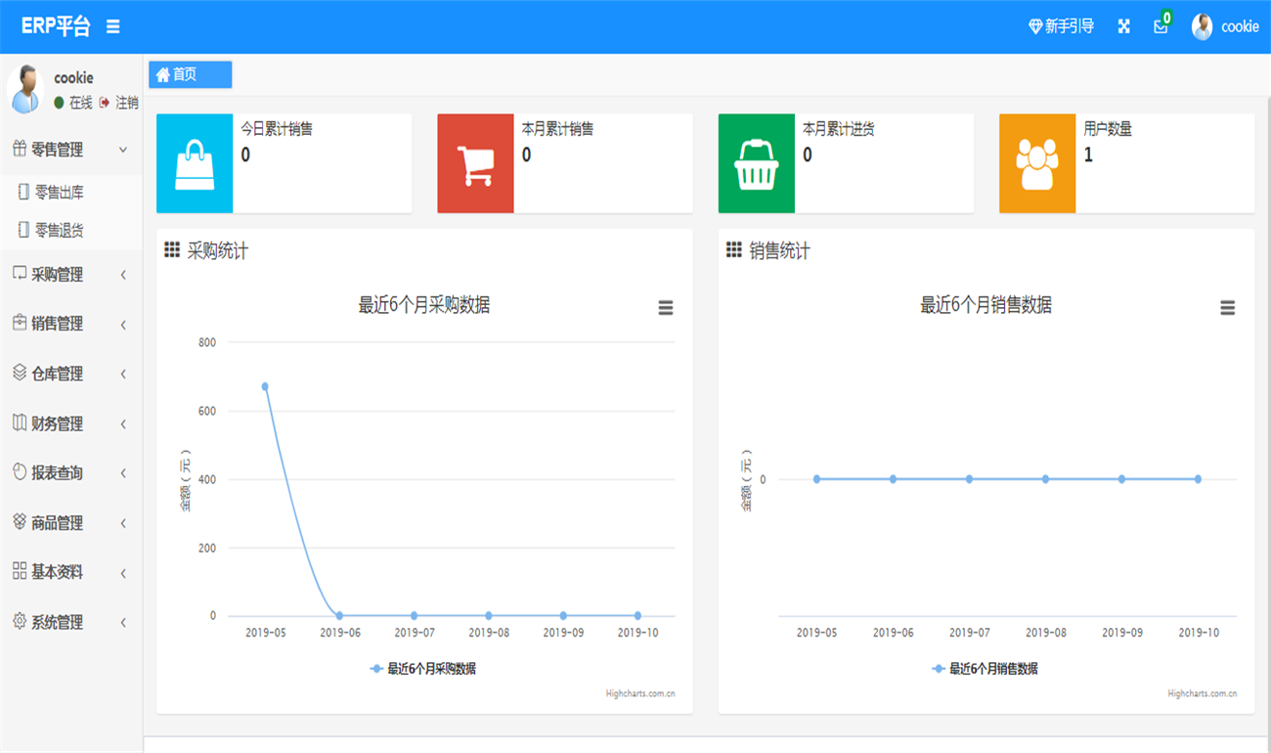Click the chevron next to 仓库管理
The width and height of the screenshot is (1271, 753).
[x=123, y=375]
